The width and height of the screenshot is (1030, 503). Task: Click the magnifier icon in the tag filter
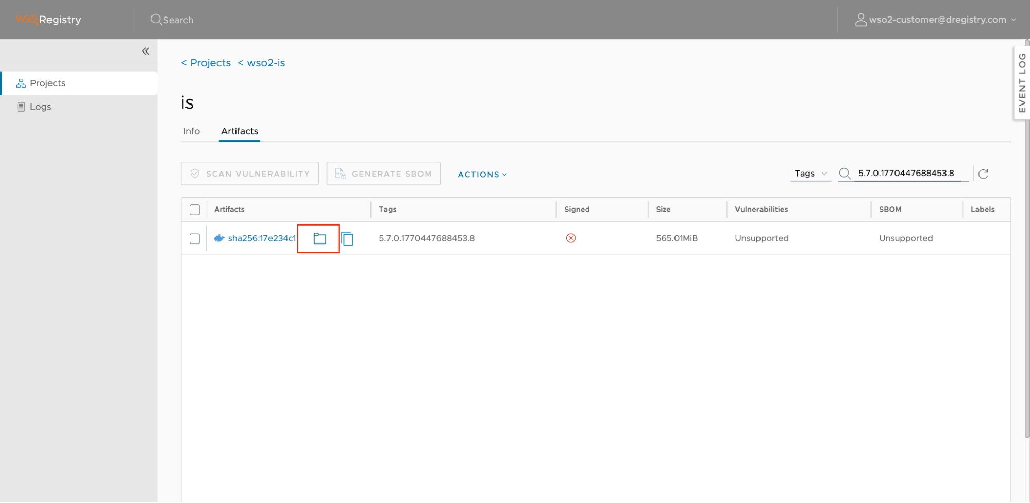point(845,174)
